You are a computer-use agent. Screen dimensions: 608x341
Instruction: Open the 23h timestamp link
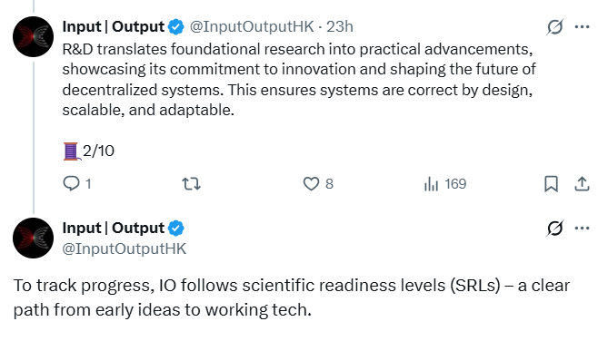(x=340, y=26)
